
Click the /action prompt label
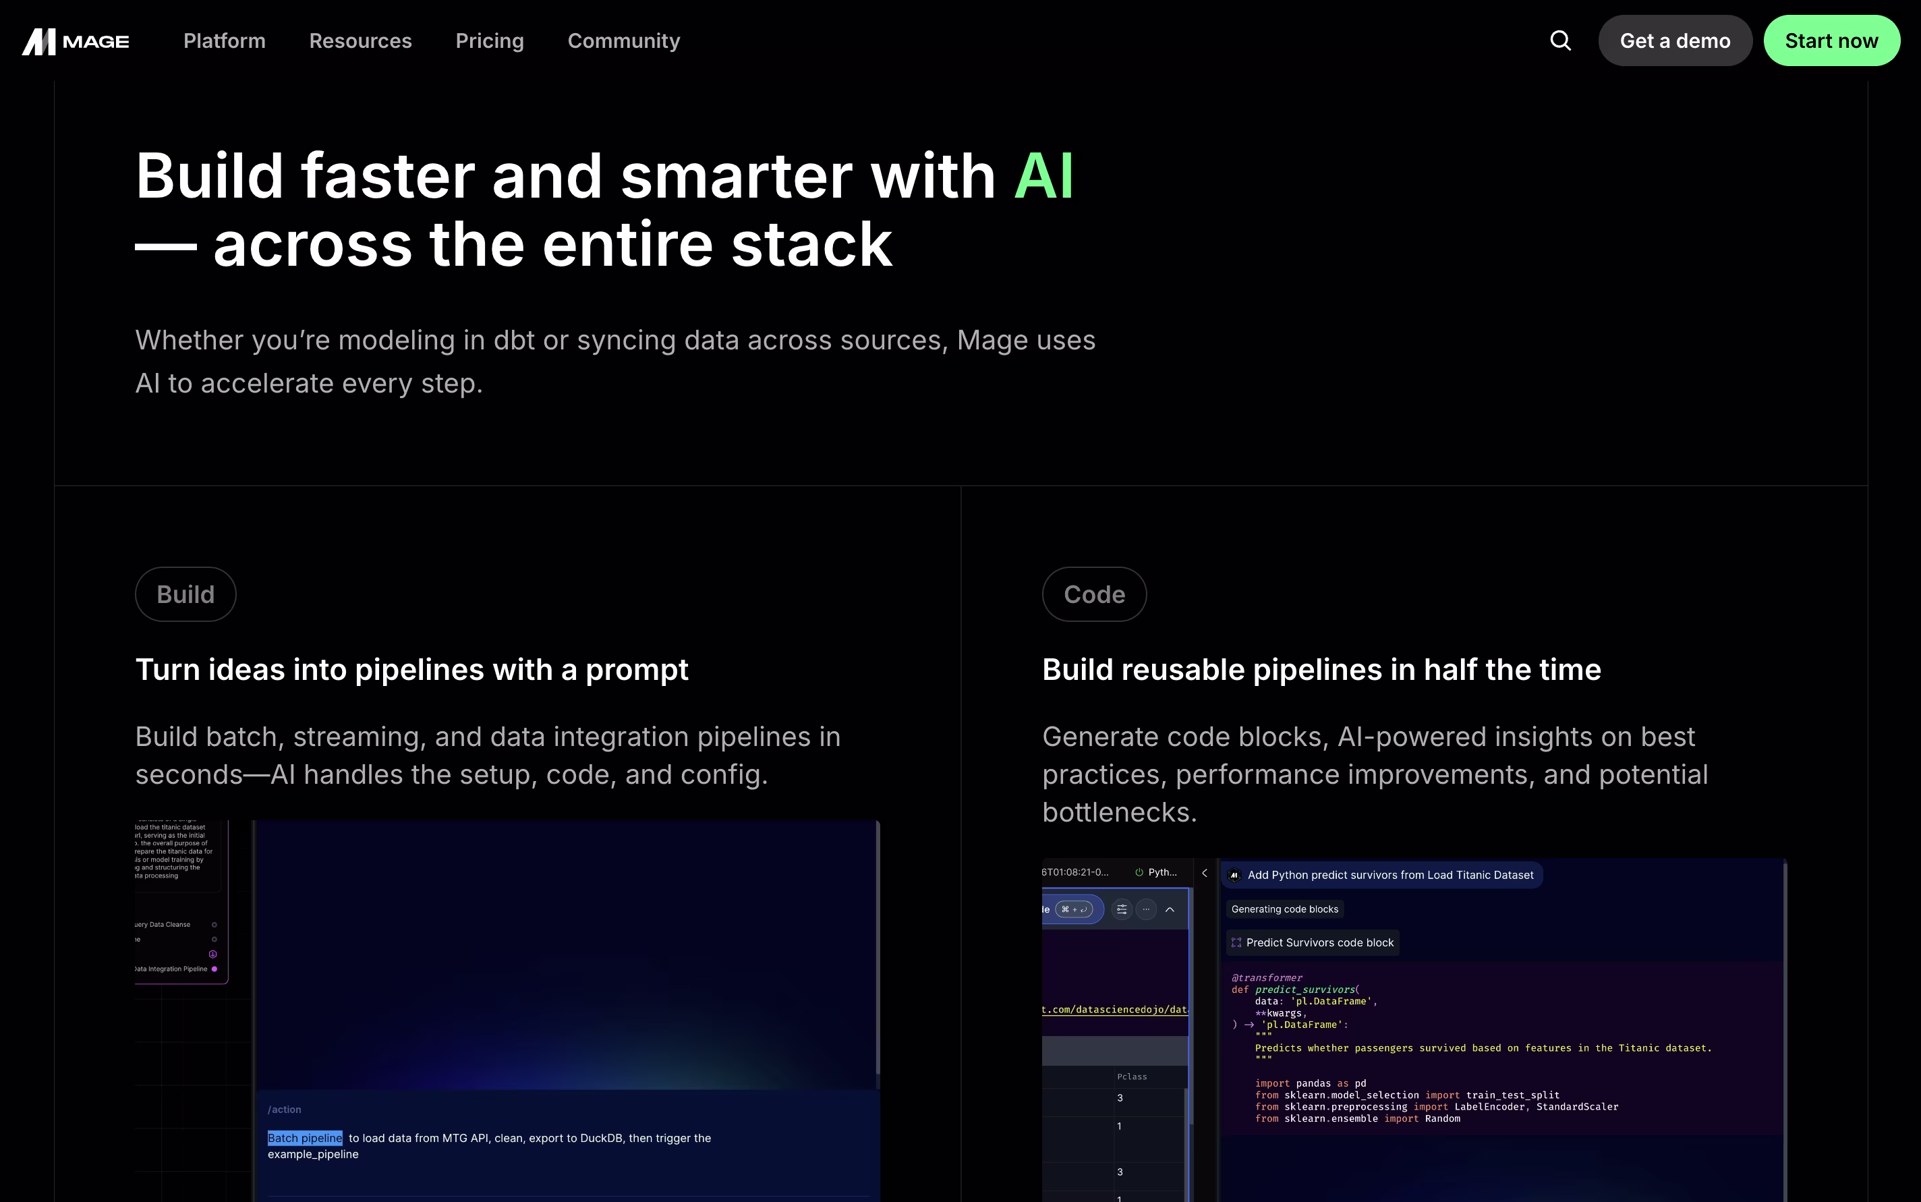285,1109
